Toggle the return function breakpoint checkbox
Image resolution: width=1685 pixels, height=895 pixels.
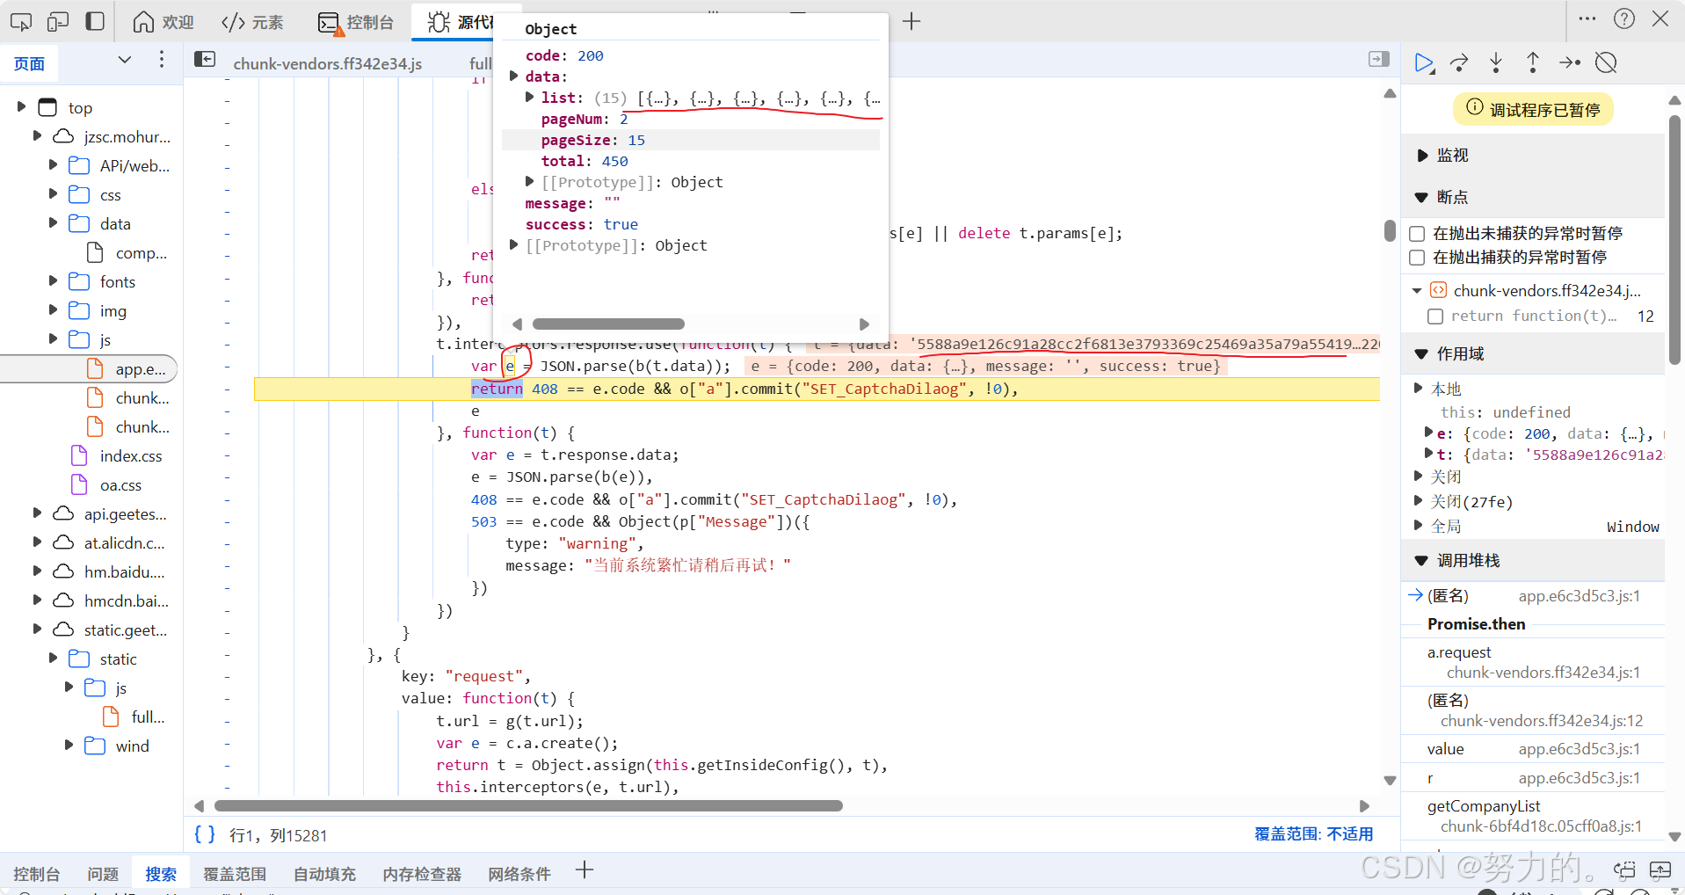point(1437,316)
